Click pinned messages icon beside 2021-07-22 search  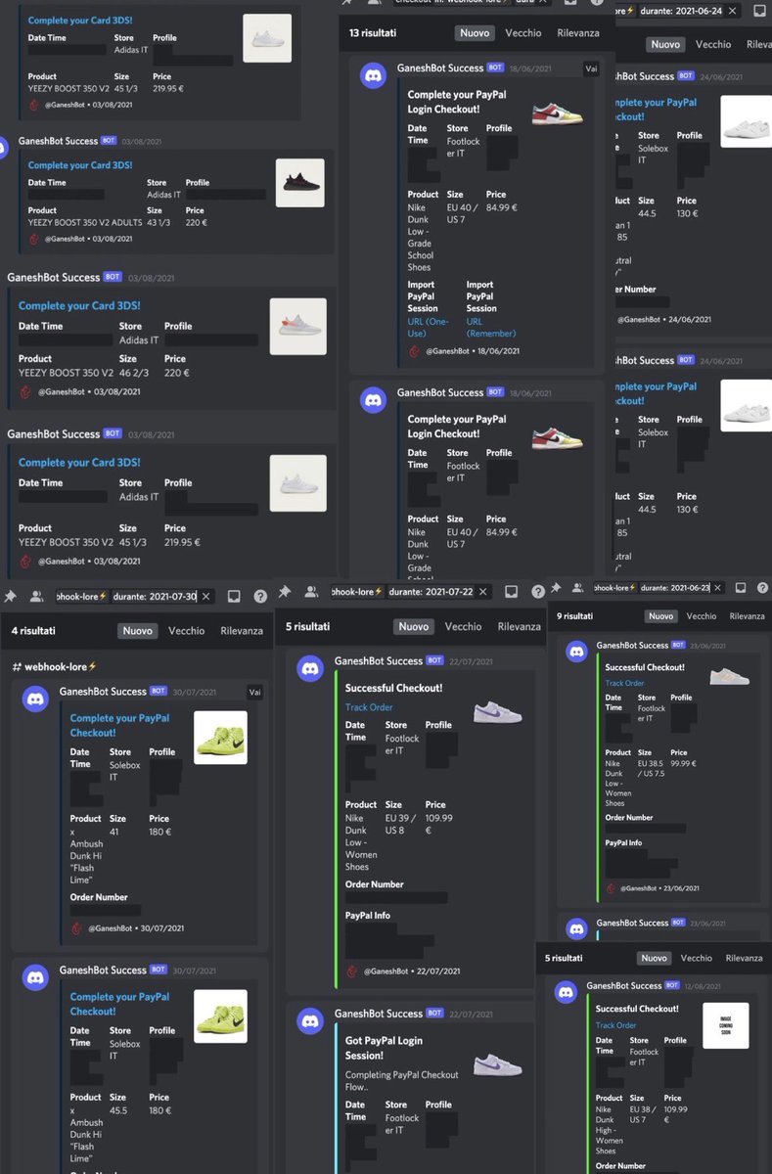285,592
